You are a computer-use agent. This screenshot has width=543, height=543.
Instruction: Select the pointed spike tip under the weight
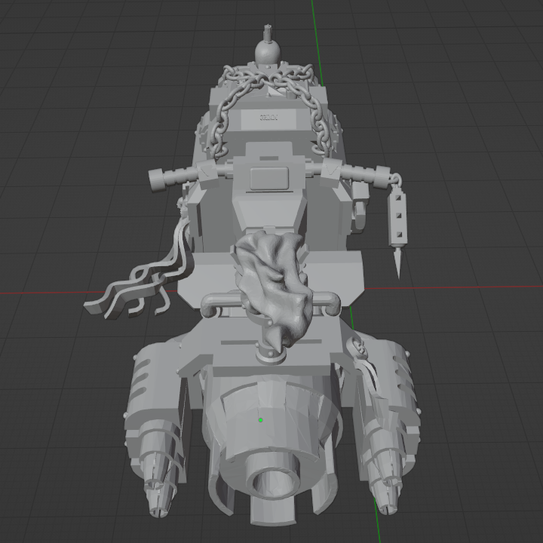[398, 262]
